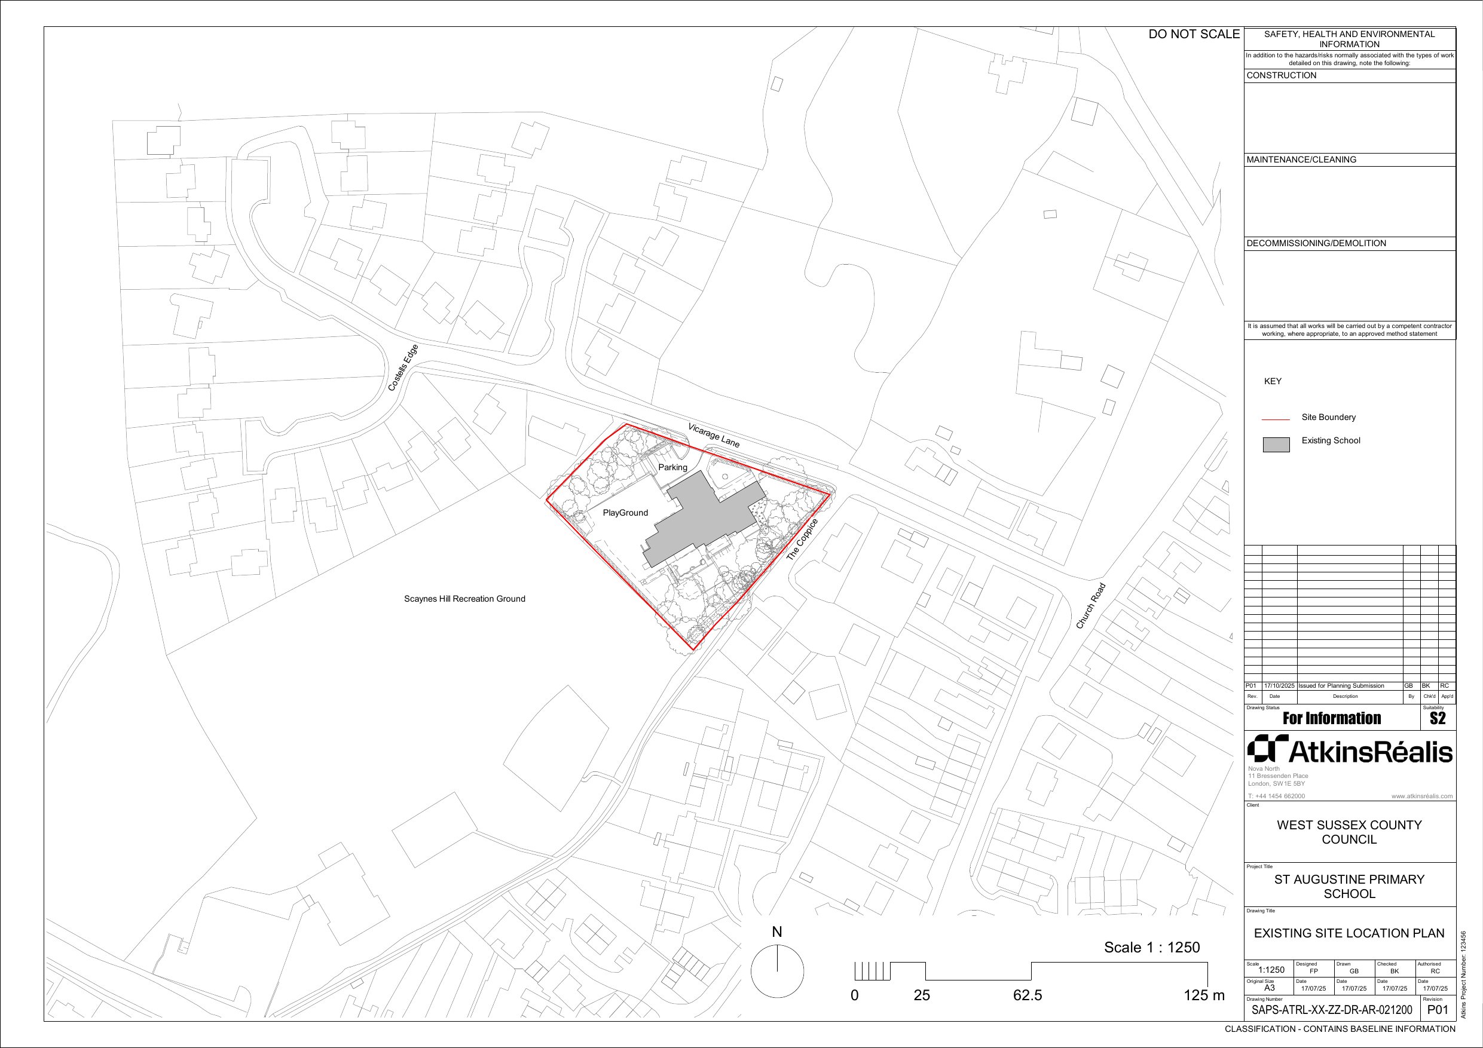Click the S2 suitability code
The image size is (1483, 1048).
1437,719
